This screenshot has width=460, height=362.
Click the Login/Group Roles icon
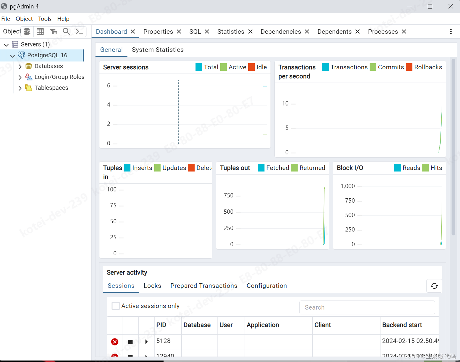[x=29, y=77]
